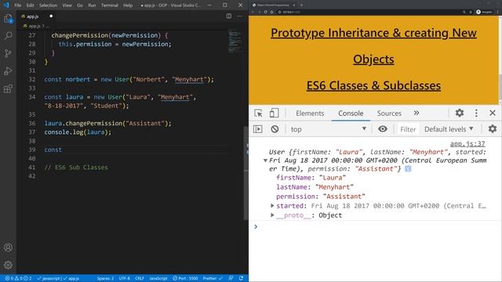Open the DevTools customize menu
This screenshot has height=282, width=502.
pos(476,113)
